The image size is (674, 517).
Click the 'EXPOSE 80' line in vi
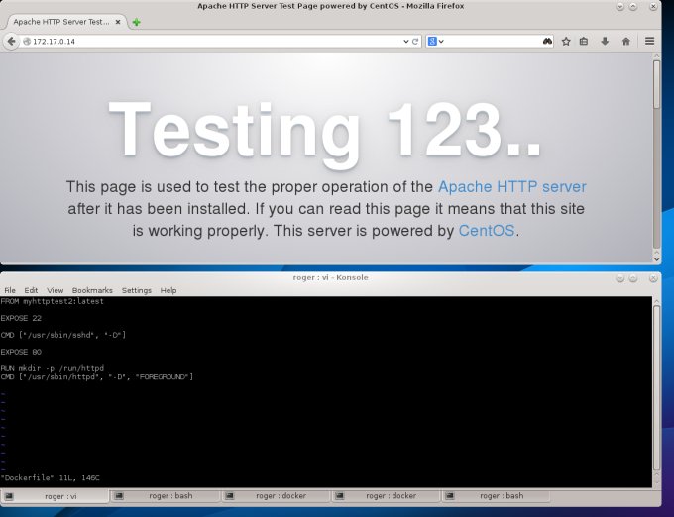tap(21, 353)
